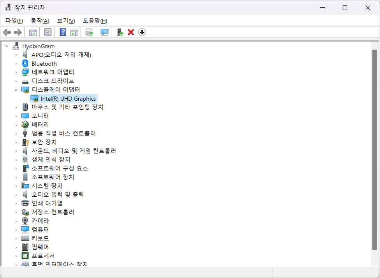
Task: Select the 펌웨어 label
Action: coord(40,247)
